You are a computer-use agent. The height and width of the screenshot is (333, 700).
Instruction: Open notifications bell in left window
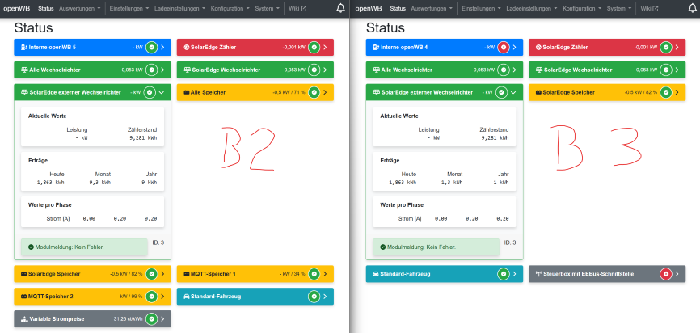(340, 8)
